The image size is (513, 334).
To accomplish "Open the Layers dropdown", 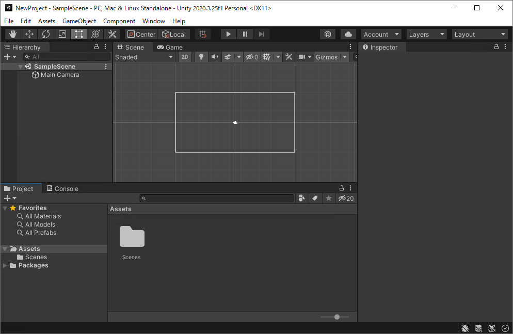I will point(426,34).
